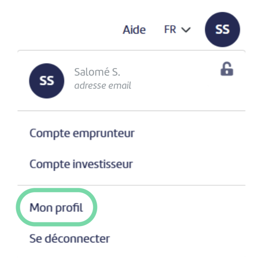
Task: Open the Aide help link
Action: [x=134, y=30]
